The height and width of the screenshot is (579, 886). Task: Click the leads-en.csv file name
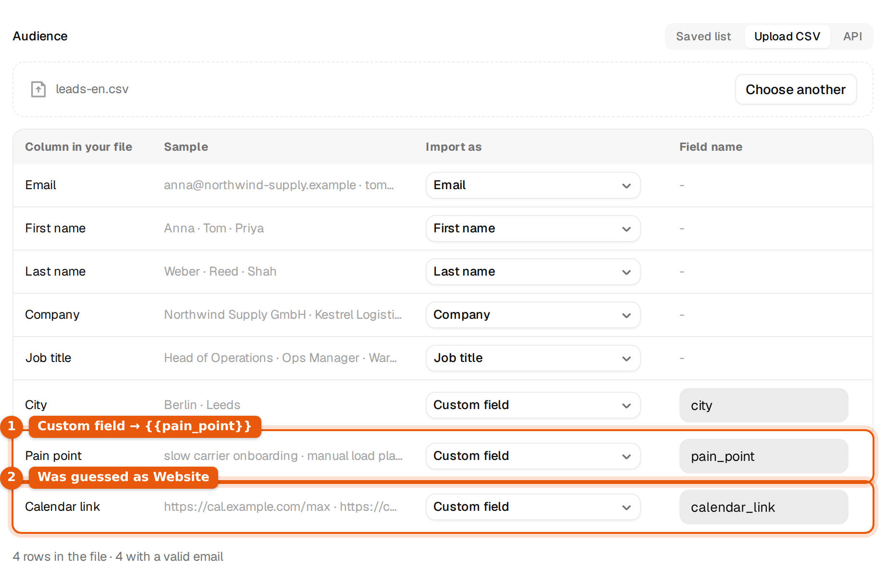click(x=92, y=89)
